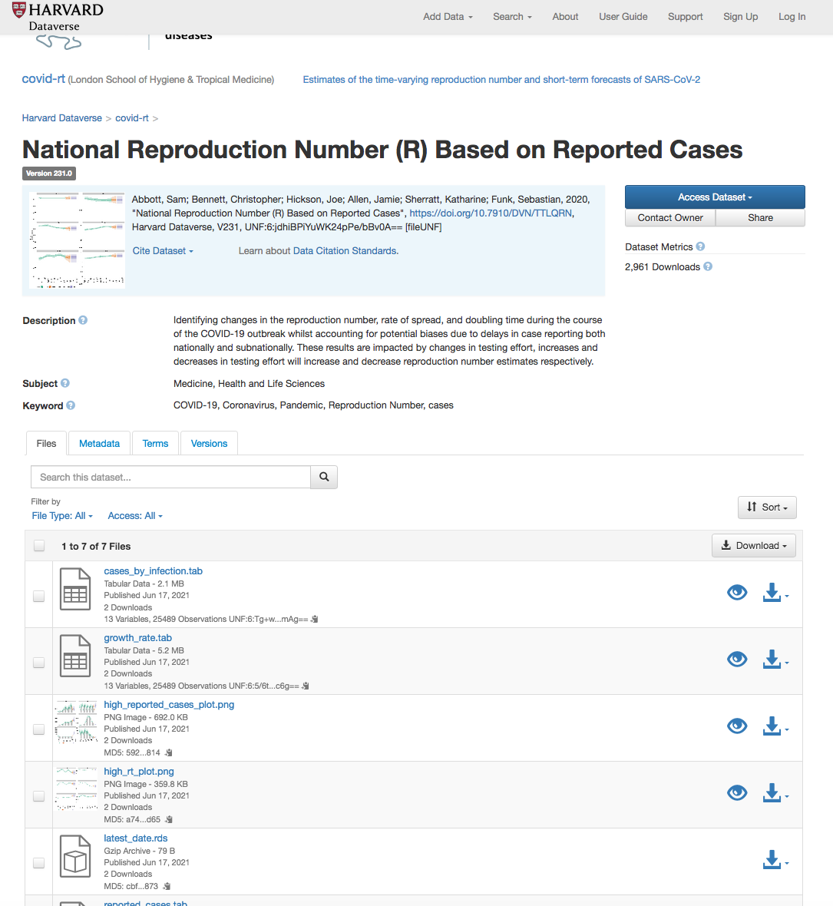
Task: Click the Harvard Dataverse logo
Action: [x=58, y=17]
